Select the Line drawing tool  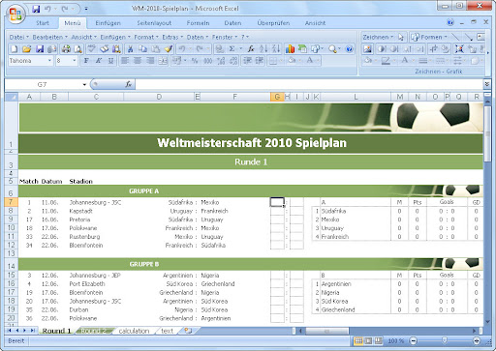click(455, 37)
